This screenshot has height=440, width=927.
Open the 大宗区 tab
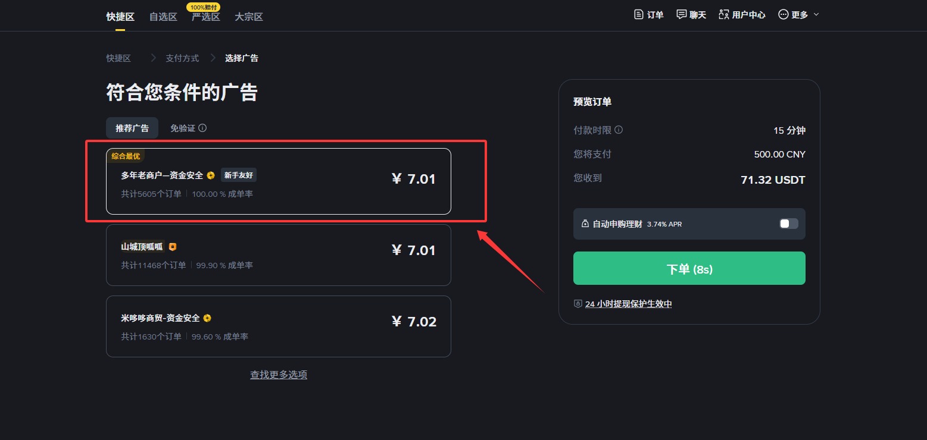pyautogui.click(x=249, y=17)
